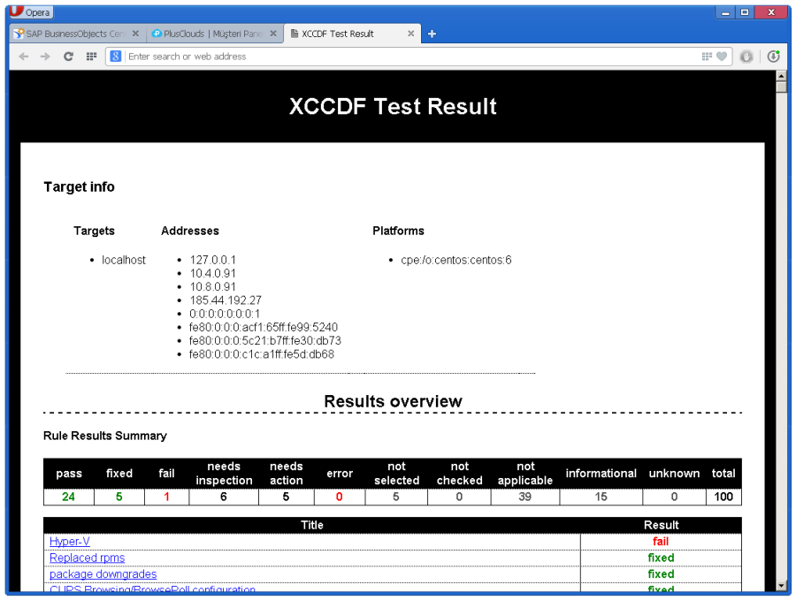
Task: Click the informational count 15
Action: [x=601, y=497]
